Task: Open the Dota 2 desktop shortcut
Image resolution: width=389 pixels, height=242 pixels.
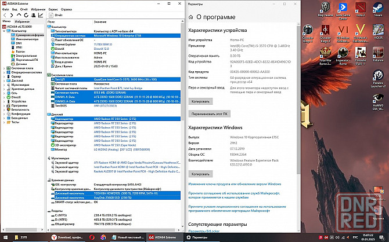Action: point(361,9)
